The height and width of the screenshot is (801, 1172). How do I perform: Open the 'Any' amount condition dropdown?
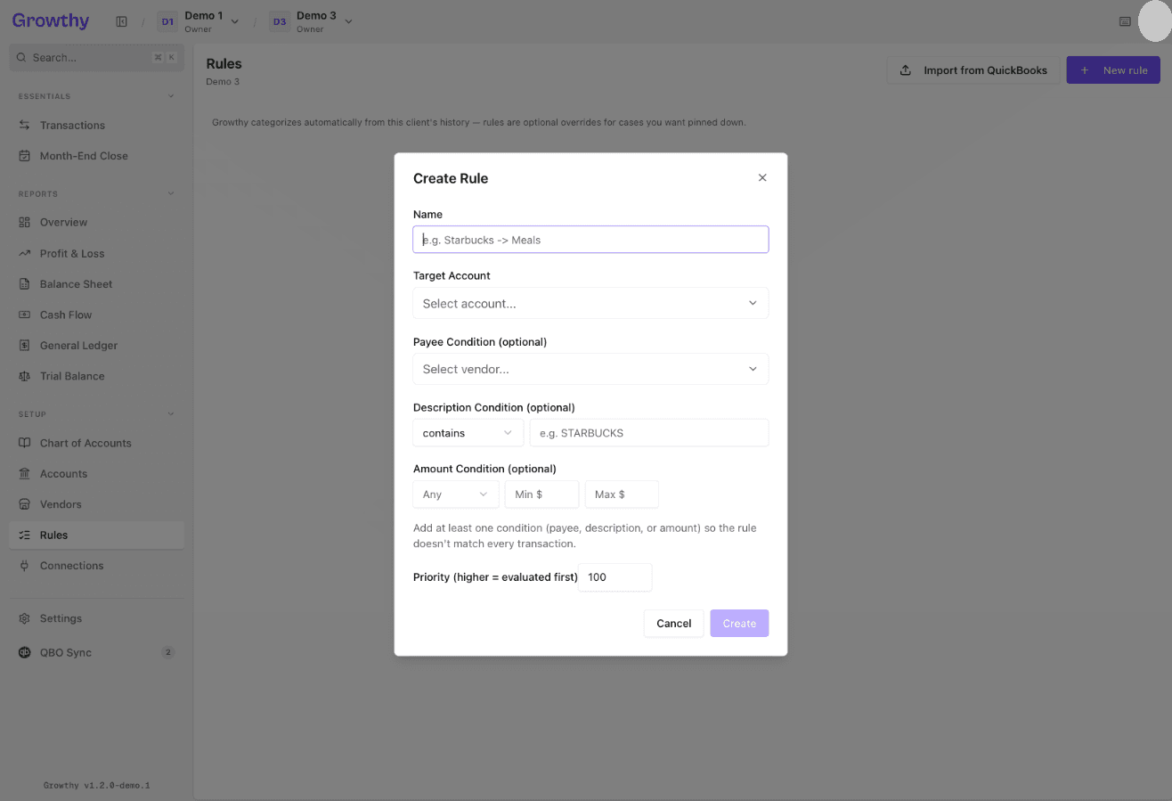(x=456, y=494)
